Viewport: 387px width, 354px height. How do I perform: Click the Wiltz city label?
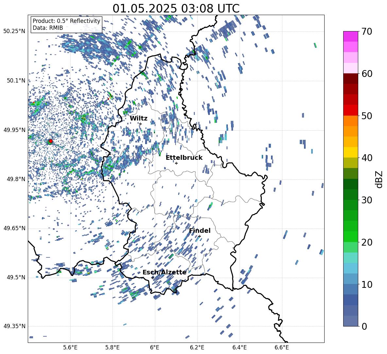(x=139, y=119)
